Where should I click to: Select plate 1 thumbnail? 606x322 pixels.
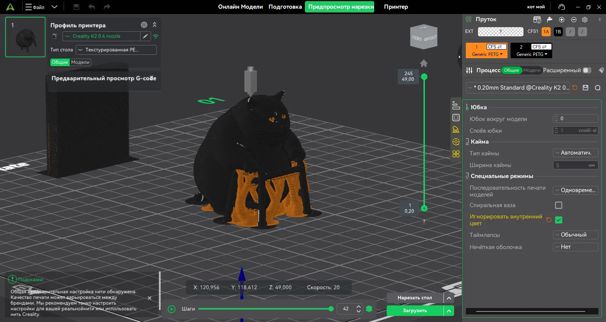point(25,37)
